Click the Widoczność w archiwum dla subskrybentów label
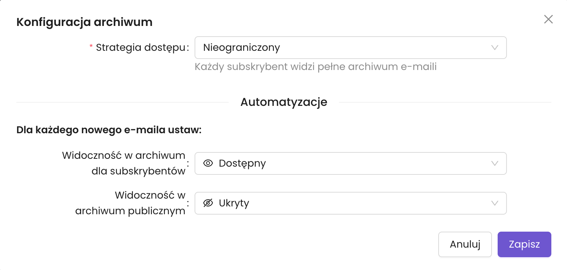Image resolution: width=567 pixels, height=270 pixels. tap(124, 163)
